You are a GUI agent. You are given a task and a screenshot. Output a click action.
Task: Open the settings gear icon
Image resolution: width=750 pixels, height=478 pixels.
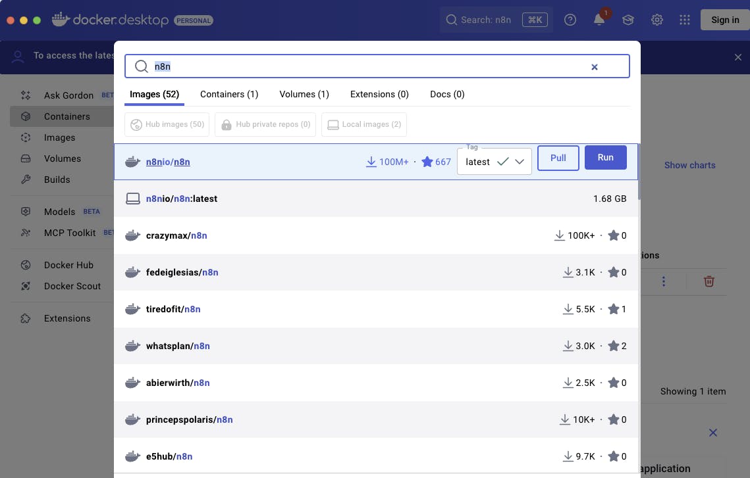(656, 20)
